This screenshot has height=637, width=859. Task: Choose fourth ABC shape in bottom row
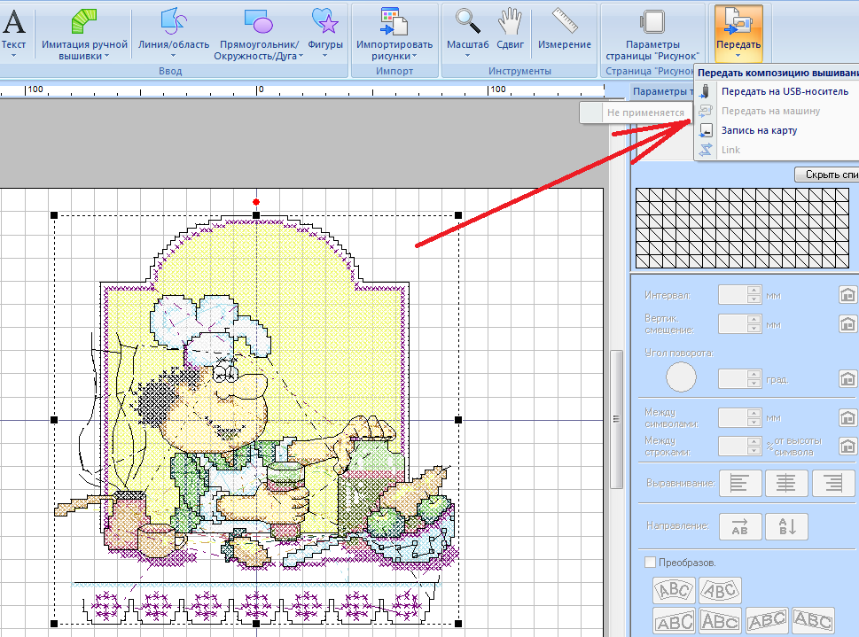pyautogui.click(x=814, y=621)
